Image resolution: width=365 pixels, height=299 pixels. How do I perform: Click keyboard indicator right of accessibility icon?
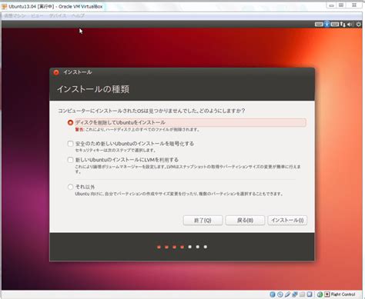point(335,25)
